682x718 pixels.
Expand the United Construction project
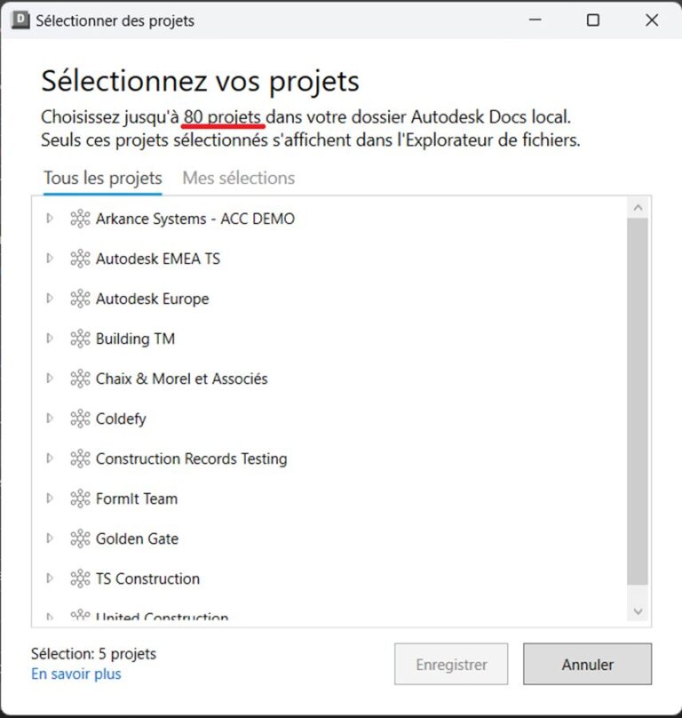pos(51,618)
